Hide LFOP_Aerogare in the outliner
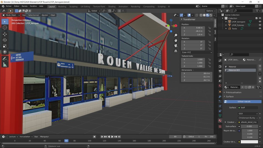 (260, 22)
